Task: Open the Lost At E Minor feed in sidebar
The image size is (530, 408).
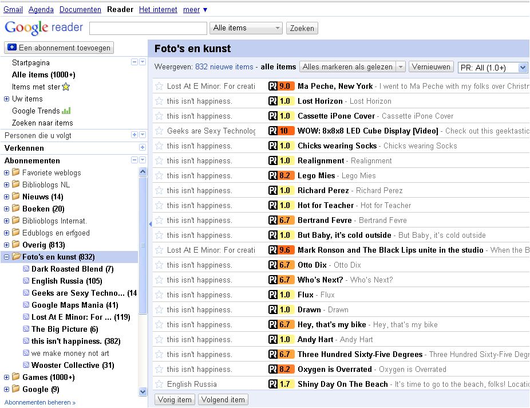Action: pyautogui.click(x=81, y=317)
